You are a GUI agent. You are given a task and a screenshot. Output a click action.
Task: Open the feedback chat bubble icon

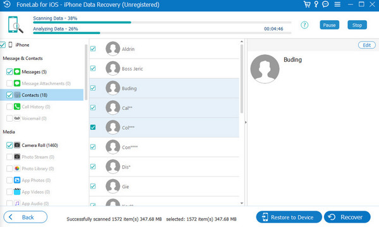[x=325, y=4]
